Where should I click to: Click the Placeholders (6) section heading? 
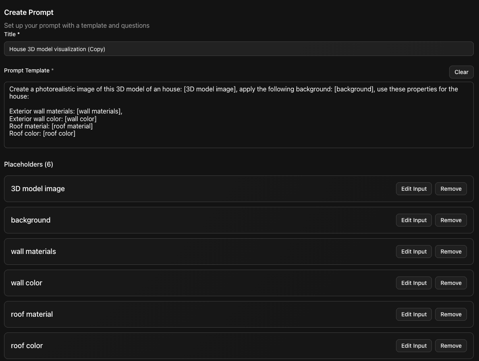pyautogui.click(x=28, y=164)
